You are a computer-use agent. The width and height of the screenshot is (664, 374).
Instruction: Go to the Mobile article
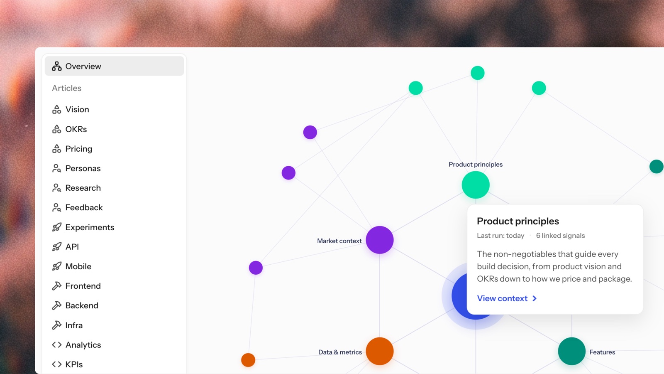[x=114, y=266]
